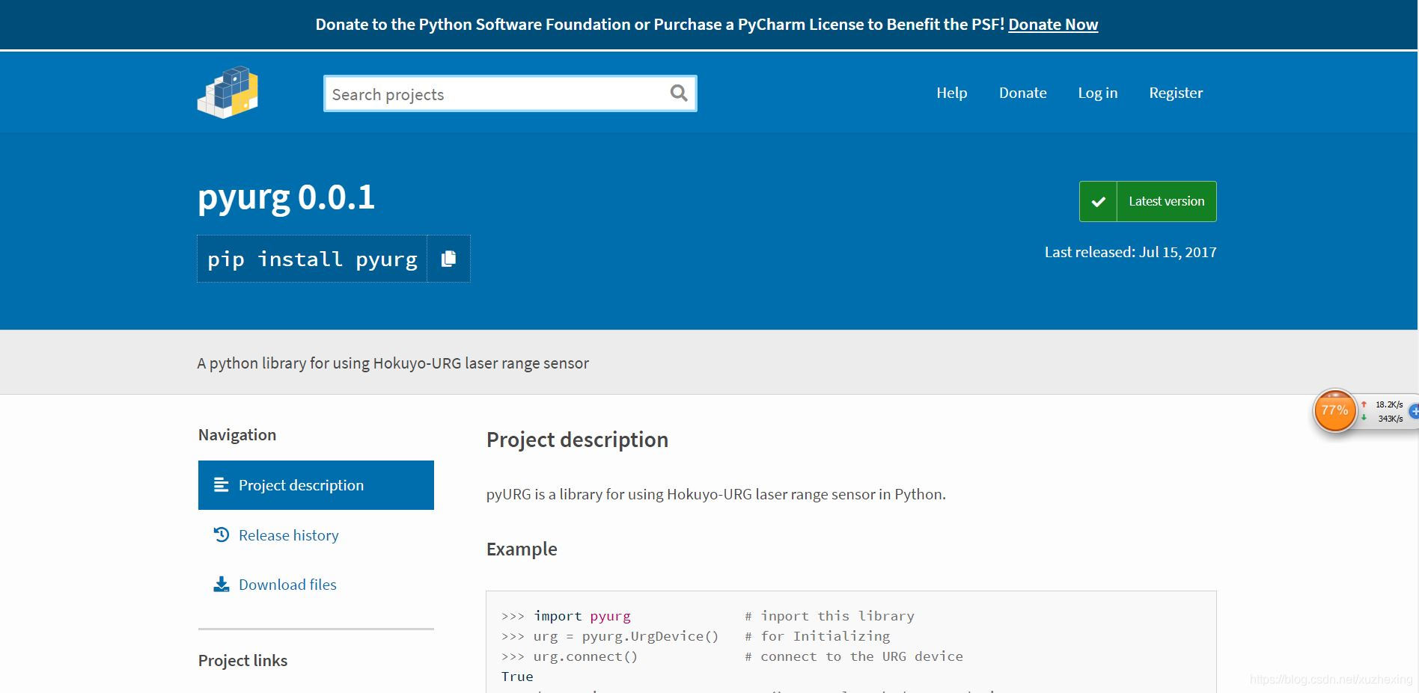The image size is (1419, 693).
Task: Click the 343K/s download speed readout
Action: (1391, 419)
